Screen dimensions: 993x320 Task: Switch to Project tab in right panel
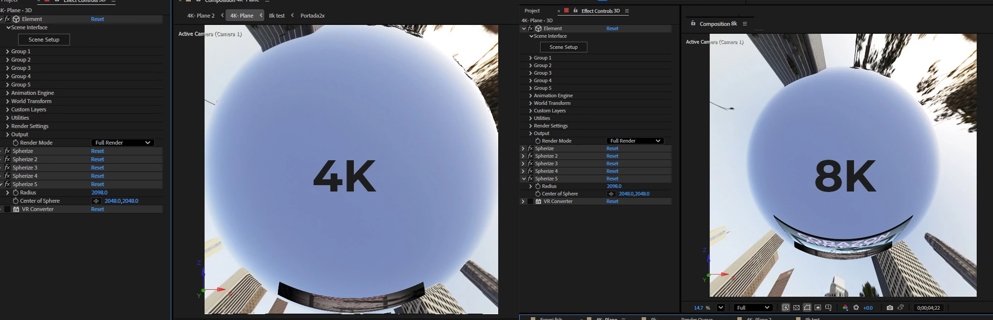(x=532, y=11)
